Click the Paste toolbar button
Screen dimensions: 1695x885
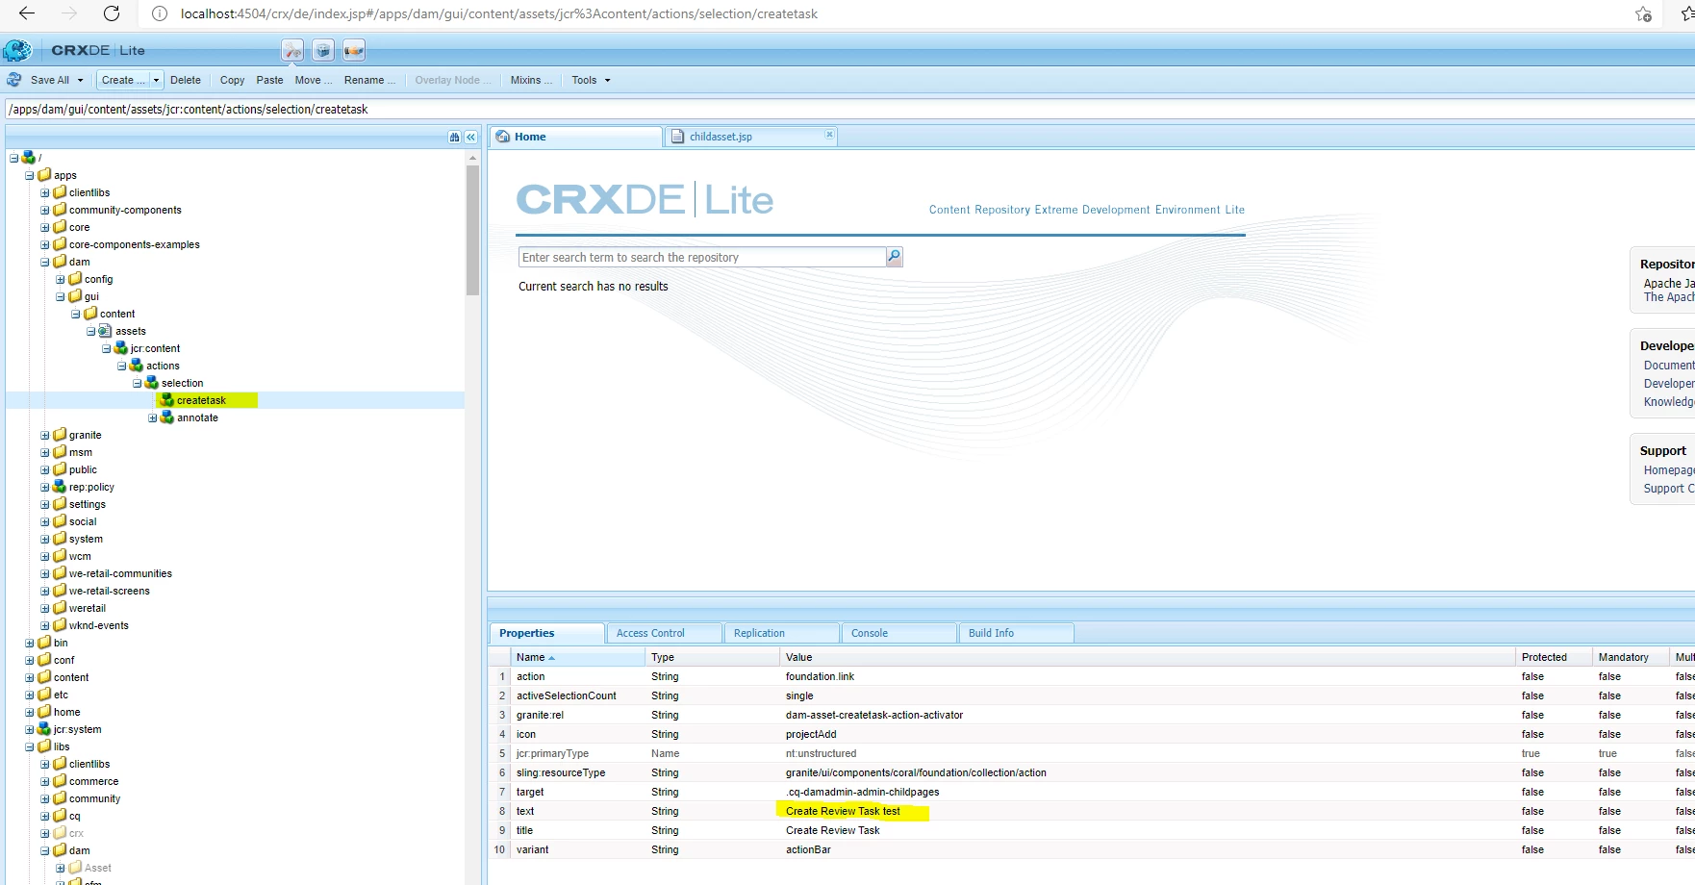coord(269,80)
